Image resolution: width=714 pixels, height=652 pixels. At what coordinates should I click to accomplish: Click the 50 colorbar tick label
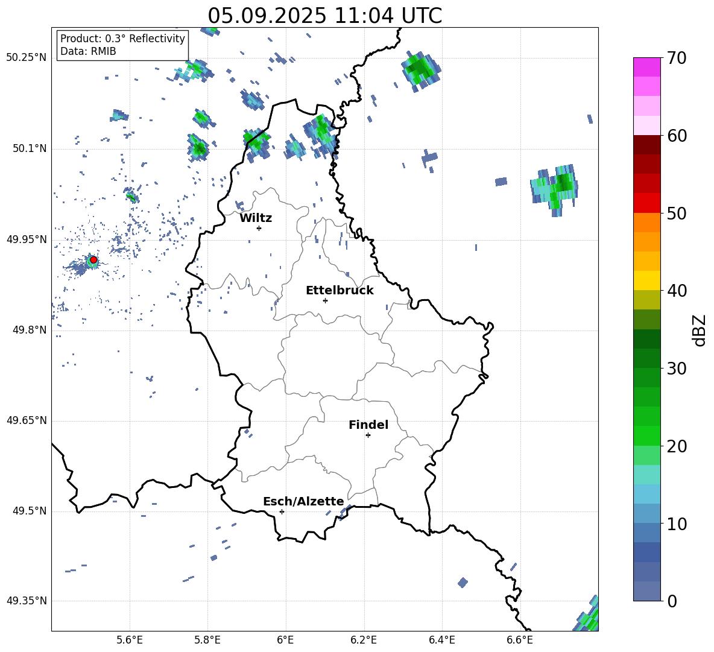click(677, 213)
